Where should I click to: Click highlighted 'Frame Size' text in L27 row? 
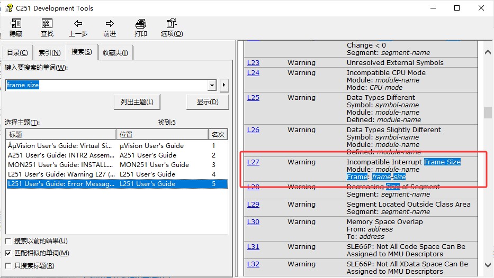click(442, 162)
